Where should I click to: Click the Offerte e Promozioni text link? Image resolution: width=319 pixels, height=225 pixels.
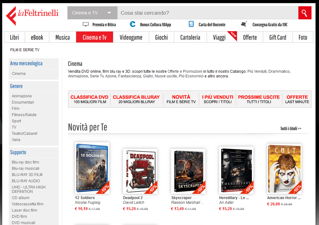pos(185,71)
